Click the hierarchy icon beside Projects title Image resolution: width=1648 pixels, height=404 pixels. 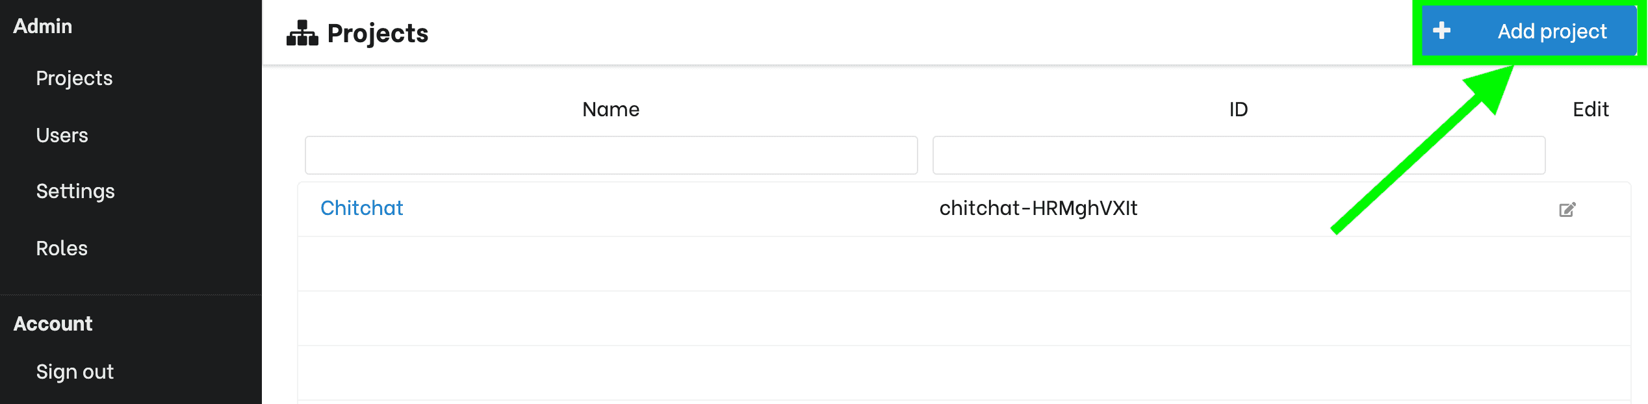coord(302,32)
